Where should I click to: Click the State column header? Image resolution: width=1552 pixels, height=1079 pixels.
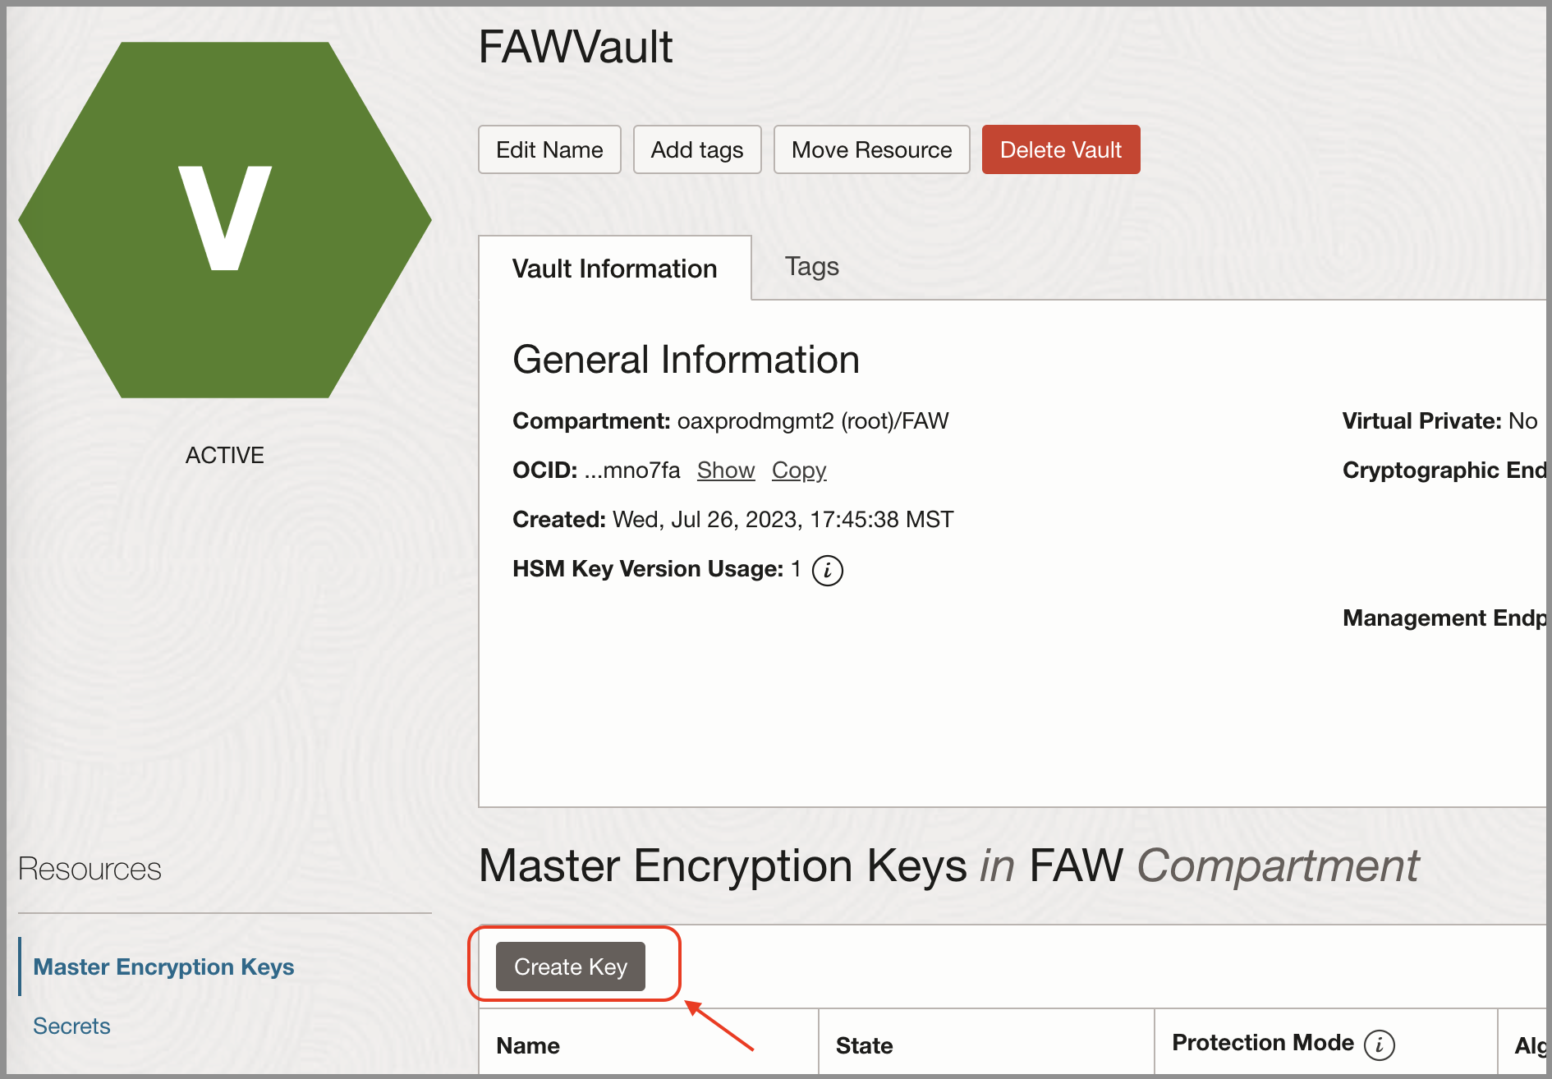(x=864, y=1045)
